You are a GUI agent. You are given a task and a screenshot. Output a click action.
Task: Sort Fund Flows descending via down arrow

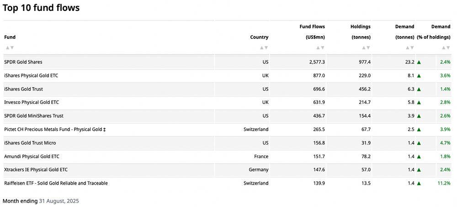323,47
